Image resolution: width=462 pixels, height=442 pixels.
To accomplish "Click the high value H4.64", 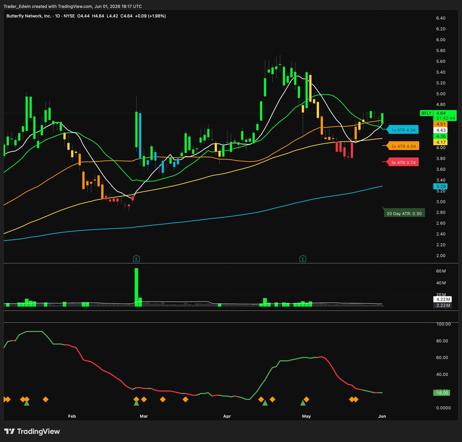I will point(98,16).
